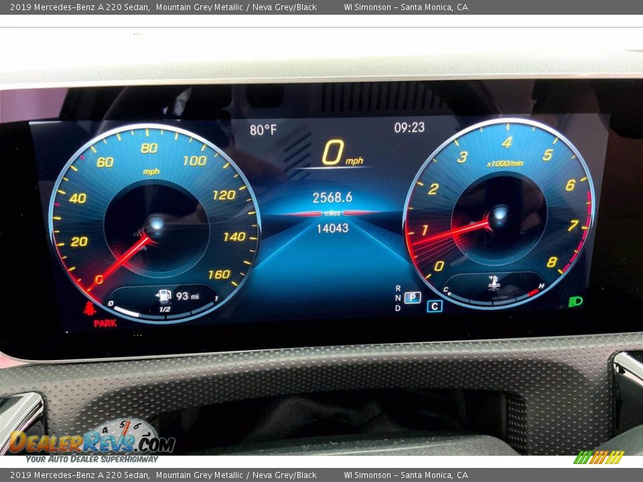The height and width of the screenshot is (482, 643).
Task: Tap the 1/2 fuel gauge label
Action: pos(165,309)
